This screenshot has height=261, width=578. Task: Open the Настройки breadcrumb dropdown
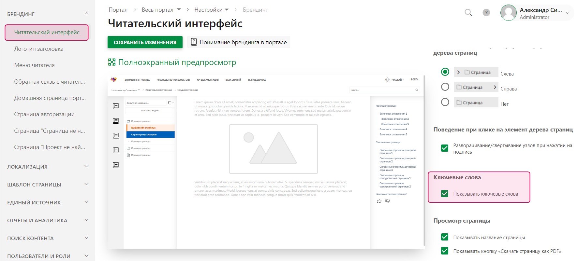coord(227,10)
